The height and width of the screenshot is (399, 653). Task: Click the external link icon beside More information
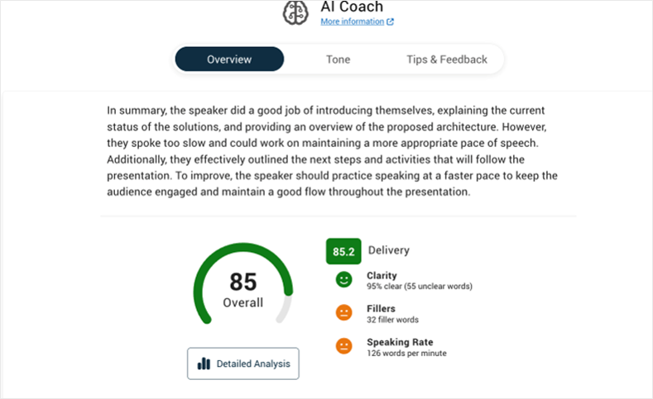391,22
